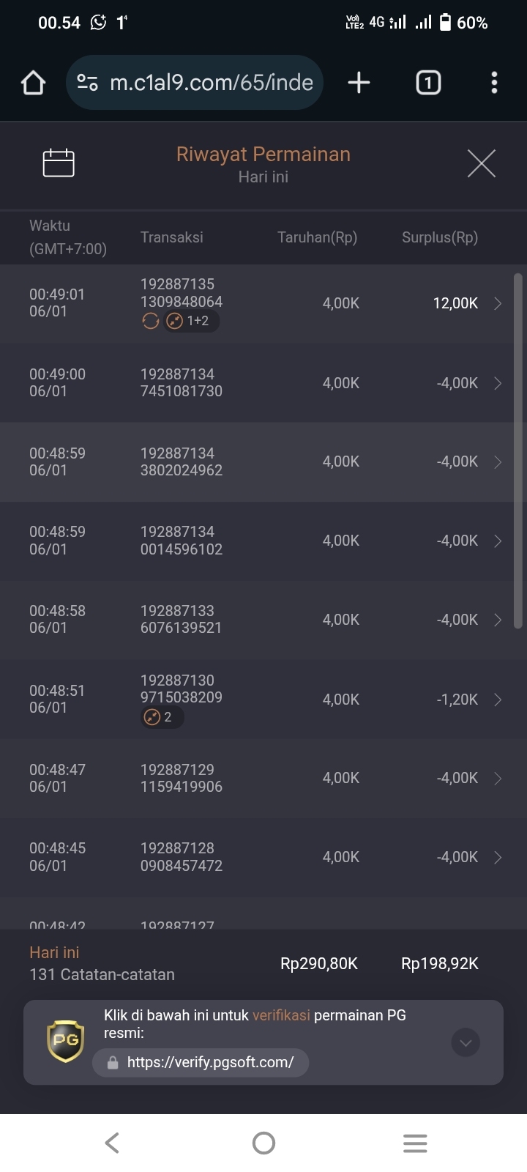Image resolution: width=527 pixels, height=1172 pixels.
Task: Tap the free spin 2 badge on 00:48:51 row
Action: point(162,717)
